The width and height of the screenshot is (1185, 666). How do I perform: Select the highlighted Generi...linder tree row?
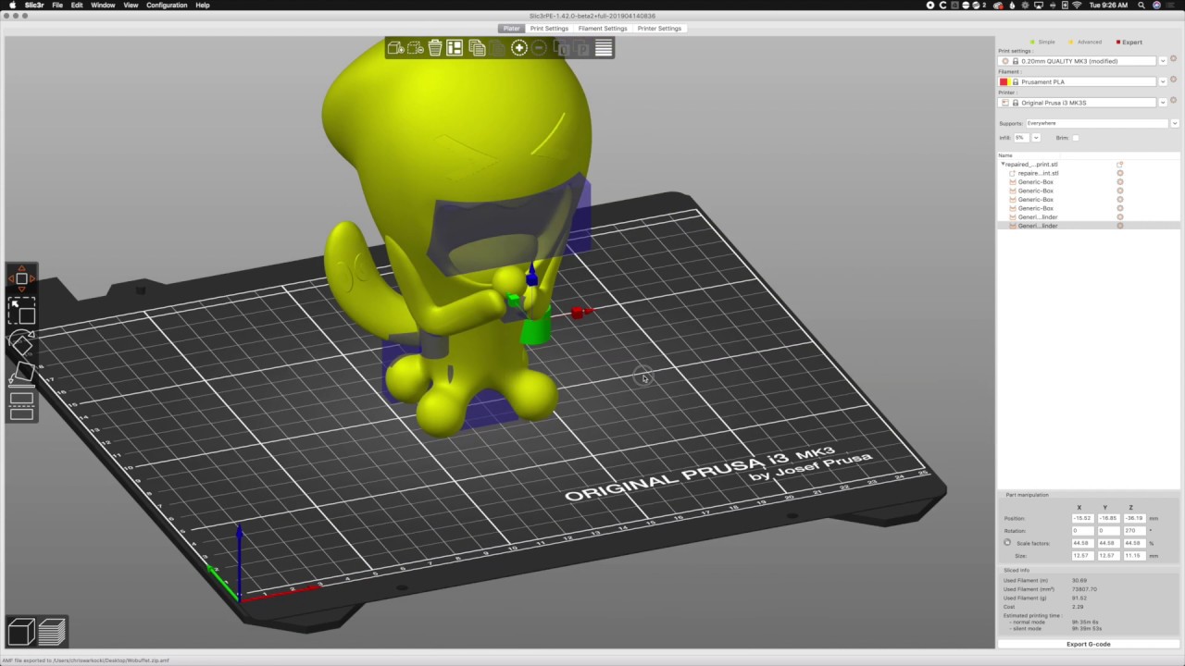click(1089, 226)
